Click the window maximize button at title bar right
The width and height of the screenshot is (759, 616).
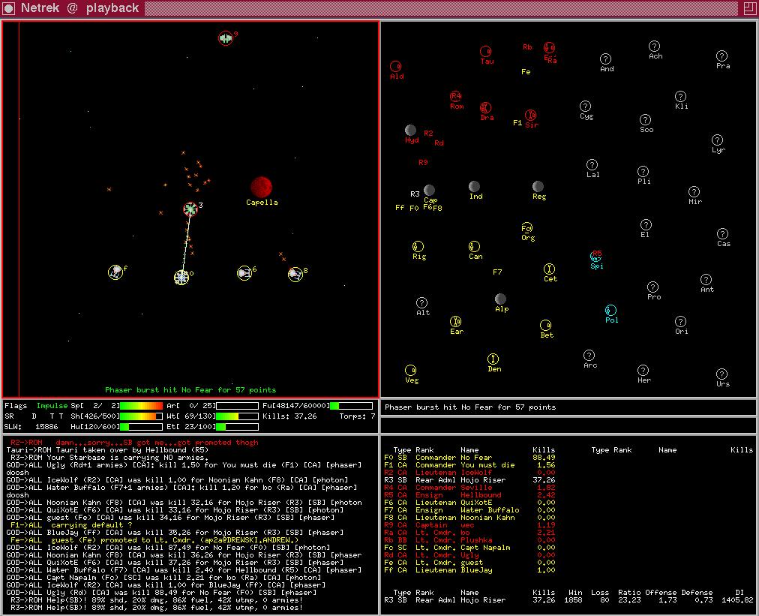(x=750, y=8)
